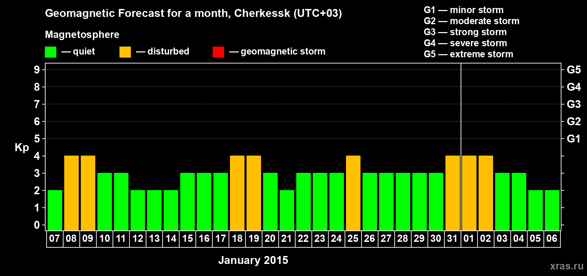Viewport: 587px width, 276px height.
Task: Click the G5 right axis label
Action: tap(574, 70)
